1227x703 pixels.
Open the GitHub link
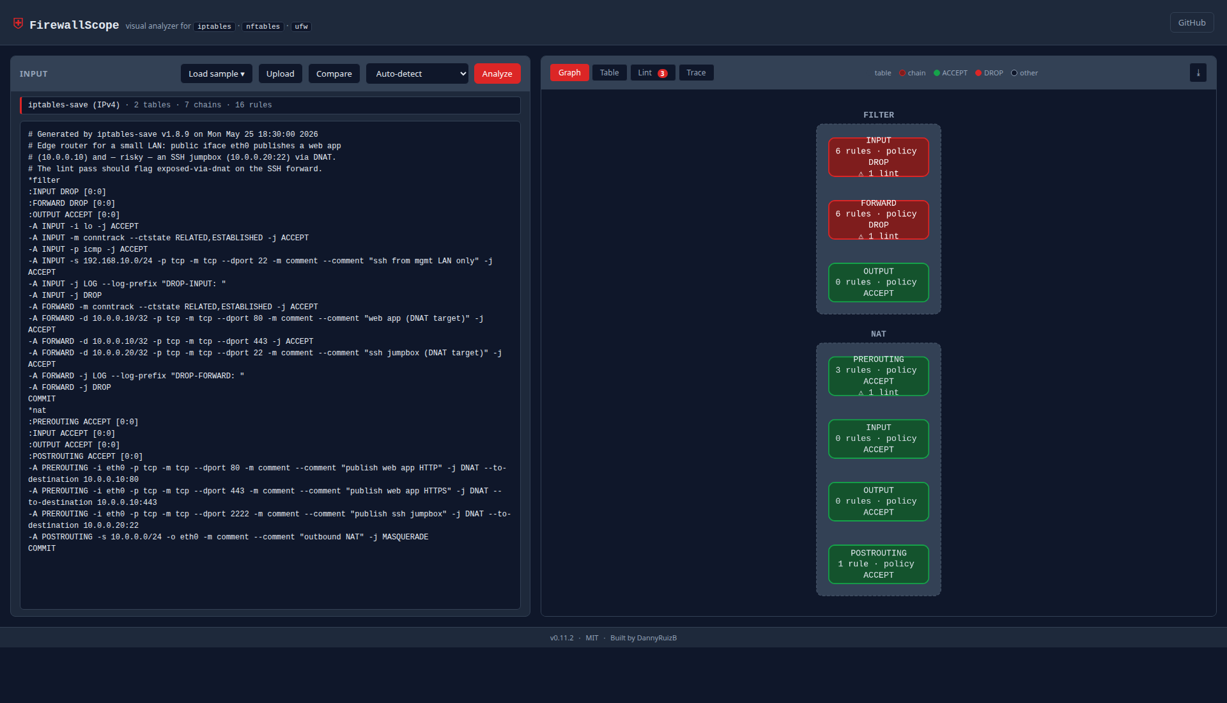point(1192,22)
